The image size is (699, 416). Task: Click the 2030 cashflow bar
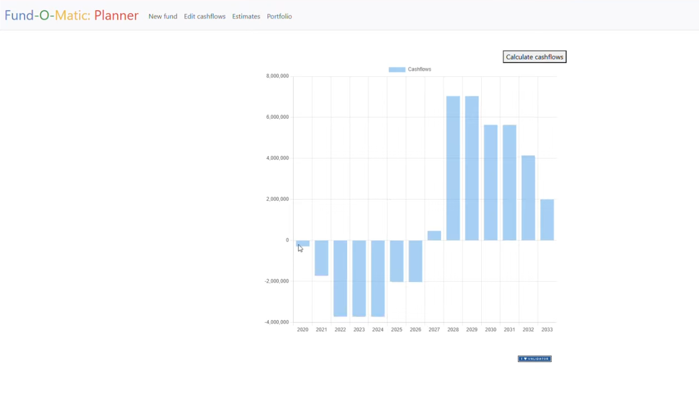(x=490, y=183)
